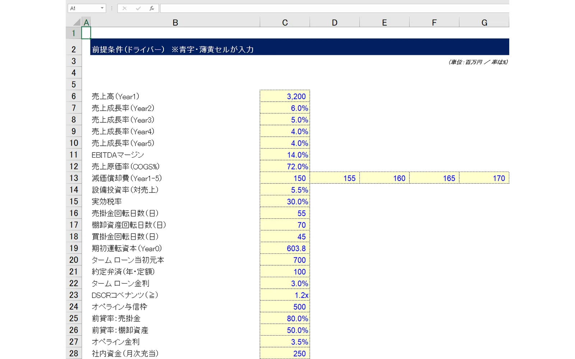Click the dark blue 前提条件 header banner

click(x=300, y=47)
